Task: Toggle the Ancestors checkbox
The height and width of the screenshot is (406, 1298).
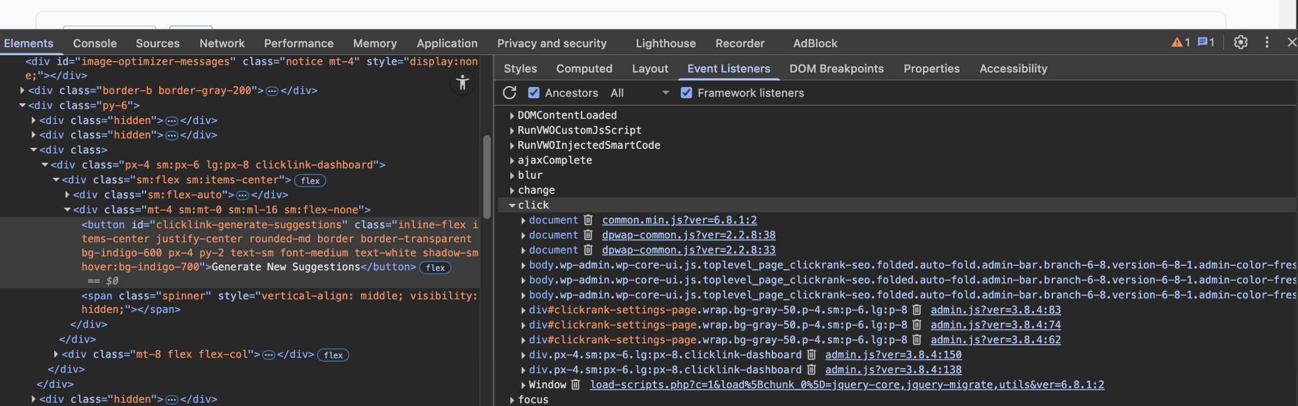Action: tap(533, 93)
